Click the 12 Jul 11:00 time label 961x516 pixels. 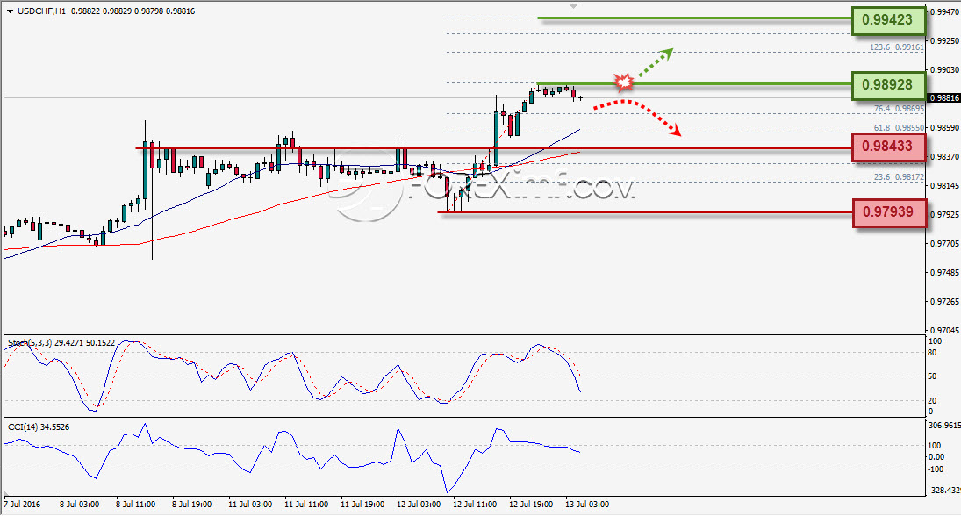coord(475,505)
